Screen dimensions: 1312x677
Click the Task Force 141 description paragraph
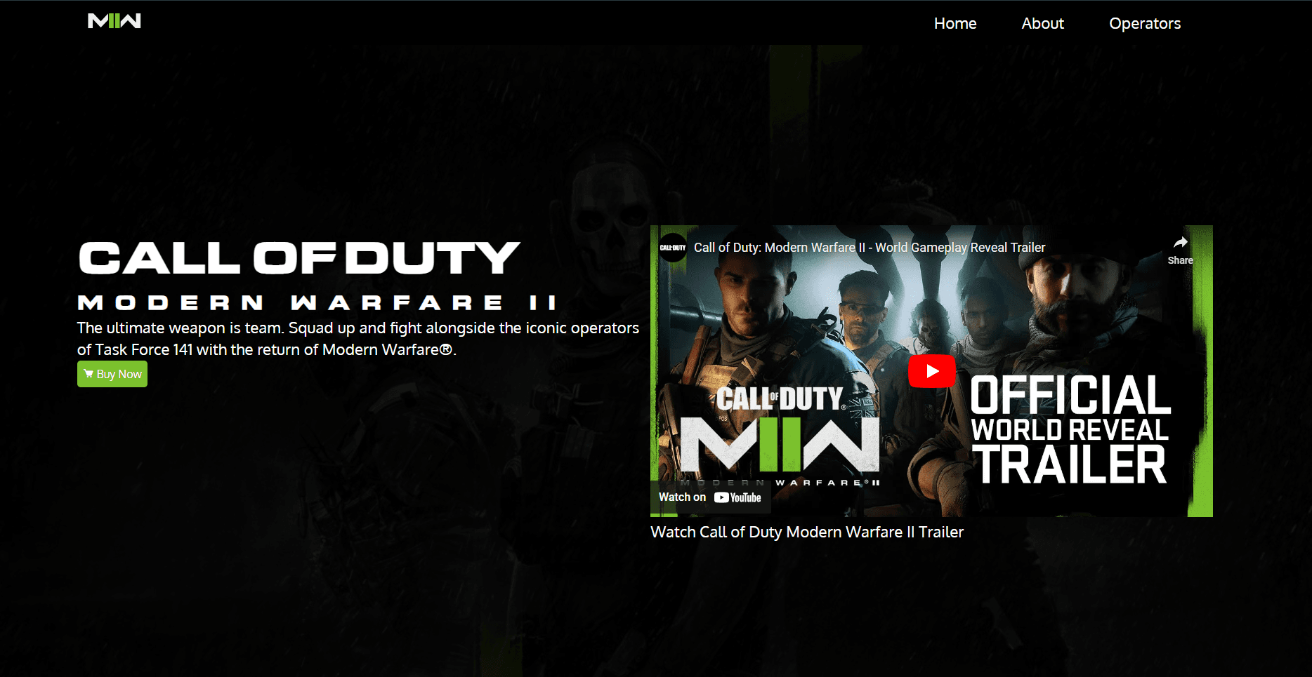tap(358, 339)
